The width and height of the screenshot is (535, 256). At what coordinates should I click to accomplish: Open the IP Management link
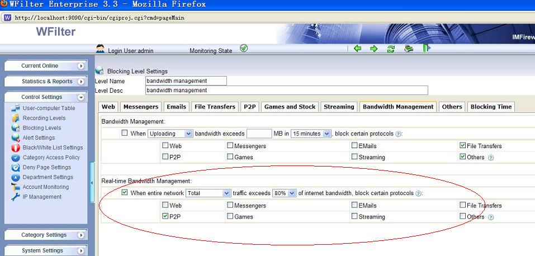pos(42,197)
